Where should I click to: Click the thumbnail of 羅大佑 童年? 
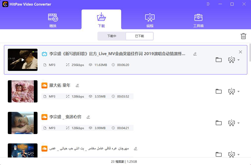(23, 91)
